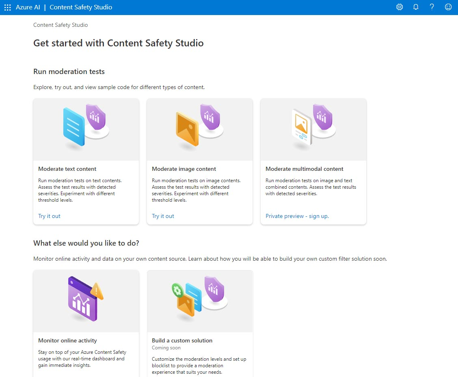Click the 'Run moderation tests on image contents' description
The width and height of the screenshot is (458, 377).
(x=196, y=190)
